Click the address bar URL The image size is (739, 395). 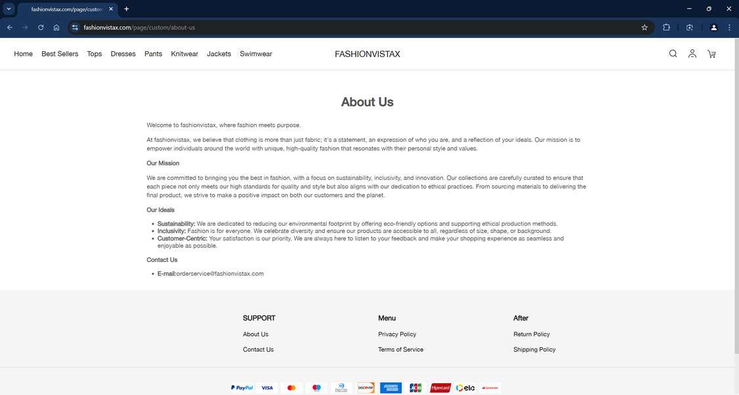[x=139, y=28]
